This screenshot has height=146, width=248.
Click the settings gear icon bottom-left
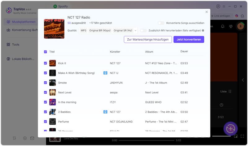(25, 138)
